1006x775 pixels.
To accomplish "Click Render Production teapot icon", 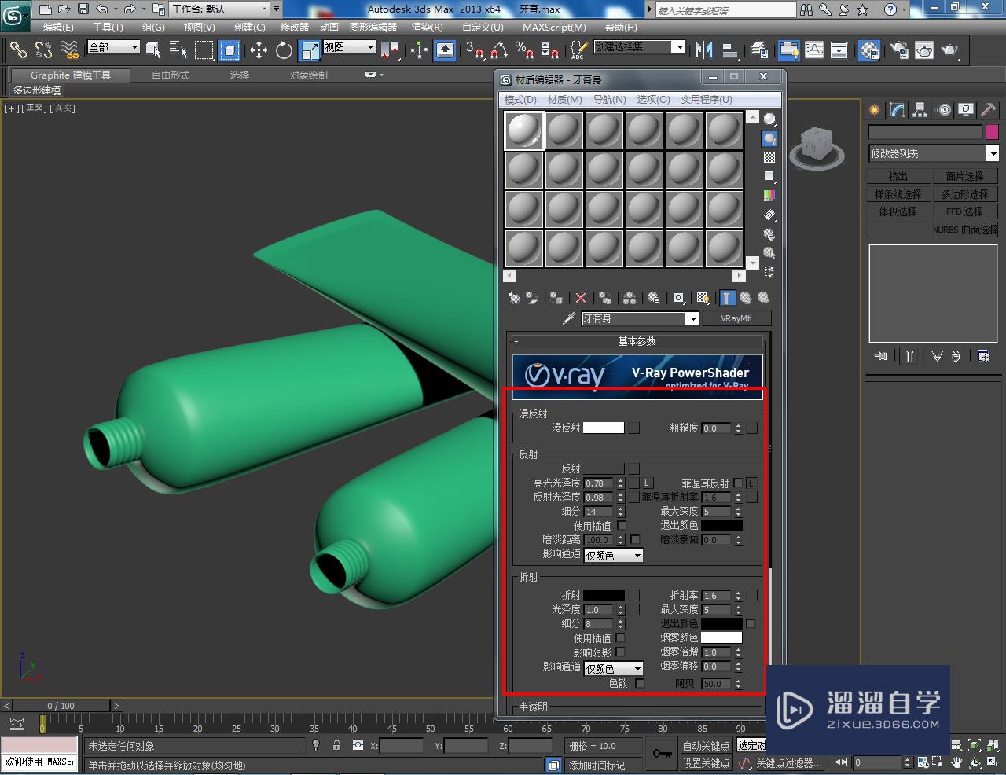I will [950, 50].
